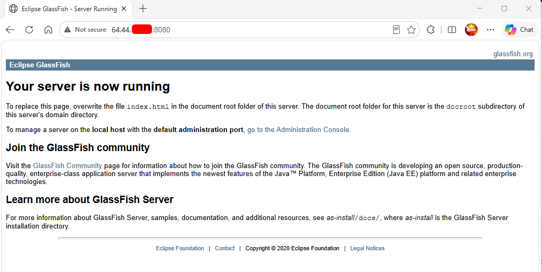Image resolution: width=542 pixels, height=272 pixels.
Task: Select the Eclipse GlassFish - Server Running tab
Action: 68,9
